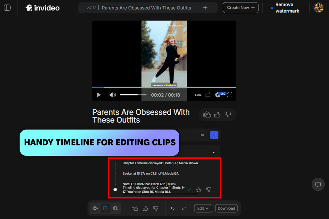The width and height of the screenshot is (329, 219).
Task: Click the 00:02 / 00:18 time display
Action: point(165,95)
